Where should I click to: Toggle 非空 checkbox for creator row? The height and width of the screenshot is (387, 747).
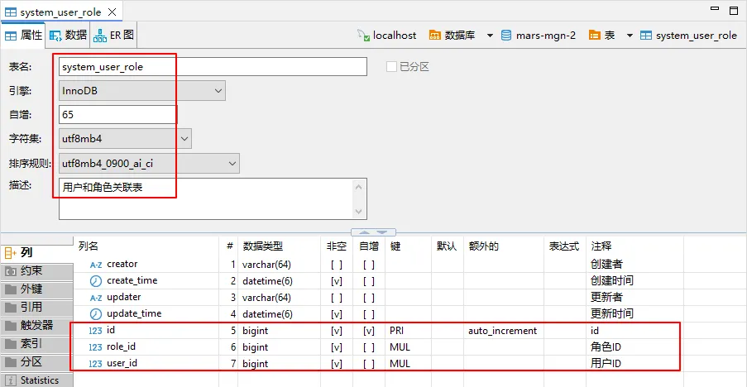click(x=337, y=265)
